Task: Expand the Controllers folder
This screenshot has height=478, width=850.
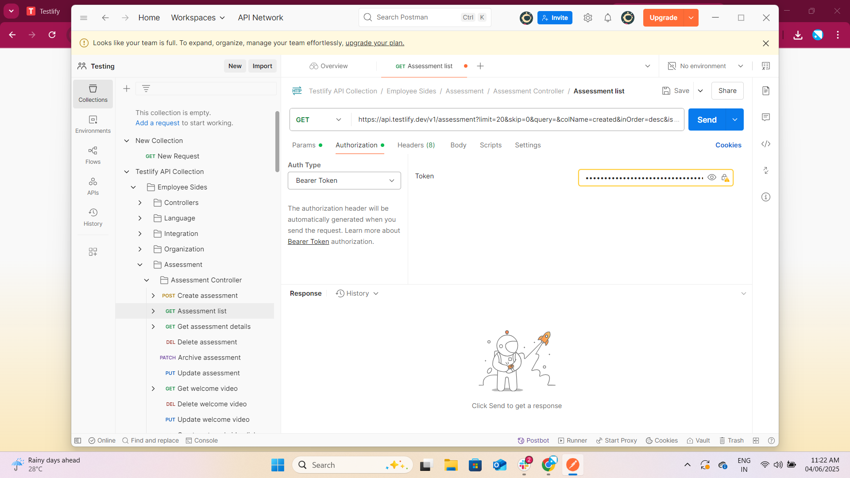Action: 140,203
